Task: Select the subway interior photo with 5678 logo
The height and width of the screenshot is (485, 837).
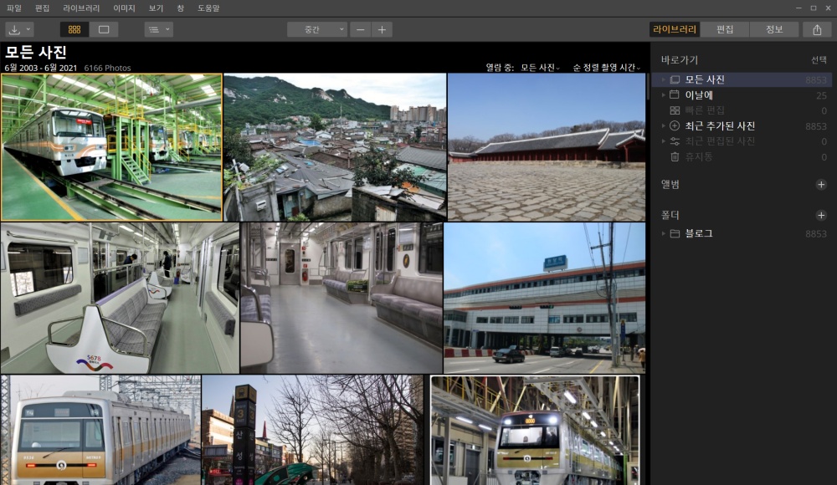Action: click(x=120, y=298)
